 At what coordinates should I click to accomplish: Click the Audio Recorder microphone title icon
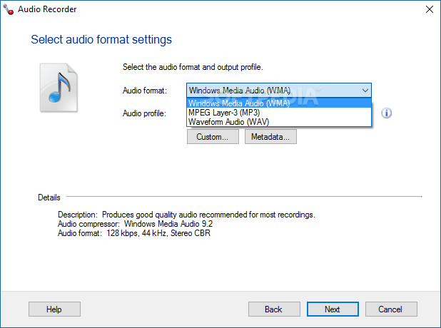point(8,9)
